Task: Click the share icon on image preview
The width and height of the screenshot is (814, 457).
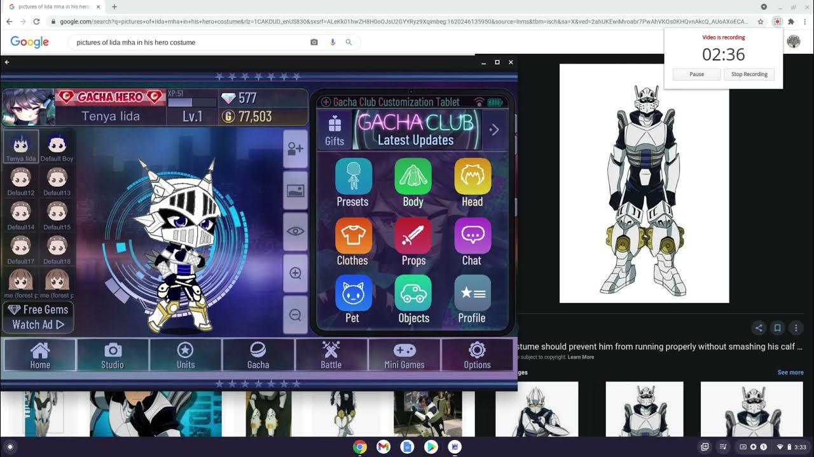Action: pyautogui.click(x=758, y=328)
